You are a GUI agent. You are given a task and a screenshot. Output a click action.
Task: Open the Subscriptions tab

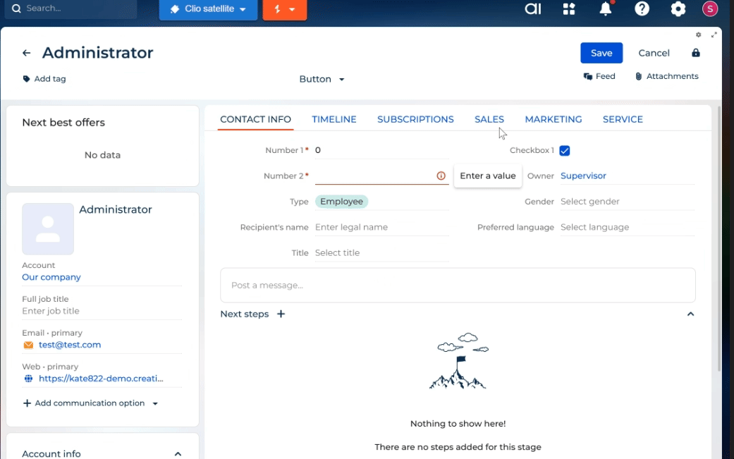click(415, 119)
